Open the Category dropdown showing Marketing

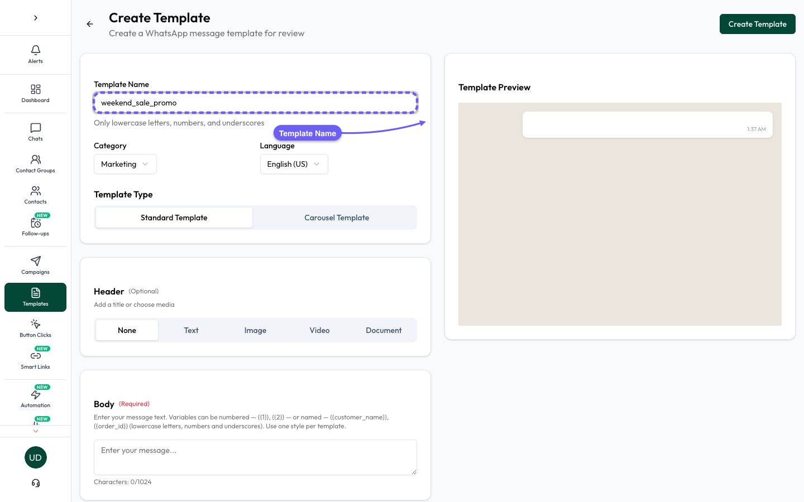tap(125, 164)
